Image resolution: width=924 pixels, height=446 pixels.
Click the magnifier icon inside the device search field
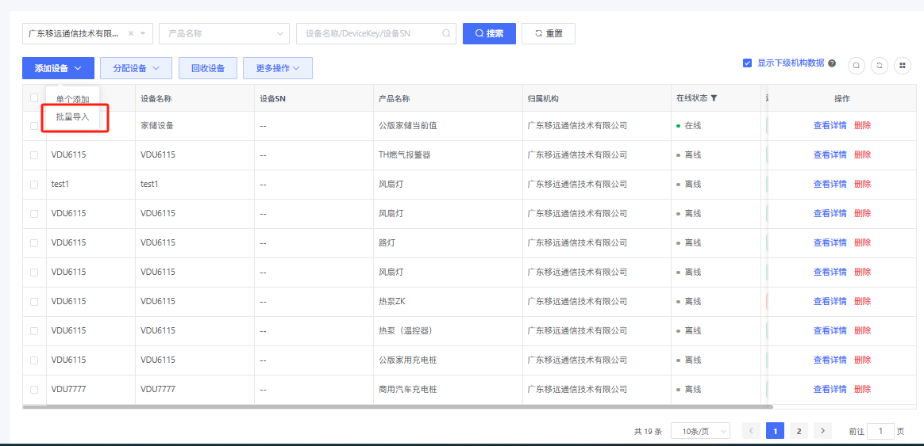pos(446,33)
